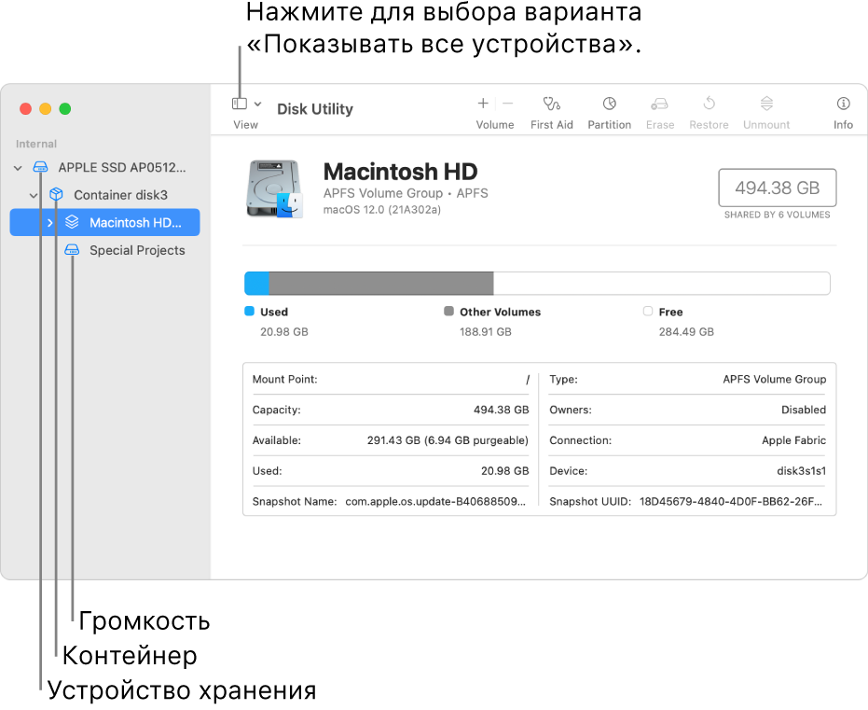Click the Snapshot Name value
Screen dimensions: 868x710
(x=435, y=502)
